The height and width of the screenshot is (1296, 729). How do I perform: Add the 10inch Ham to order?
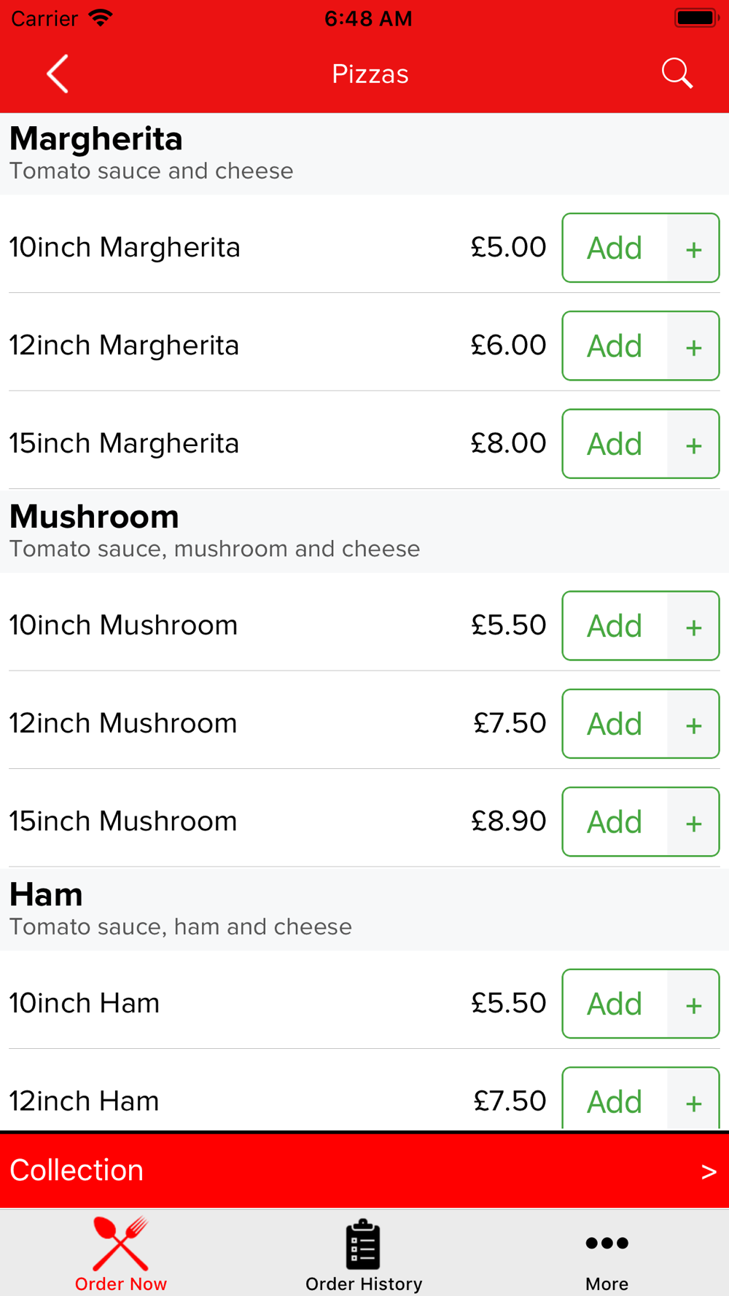click(x=615, y=1004)
